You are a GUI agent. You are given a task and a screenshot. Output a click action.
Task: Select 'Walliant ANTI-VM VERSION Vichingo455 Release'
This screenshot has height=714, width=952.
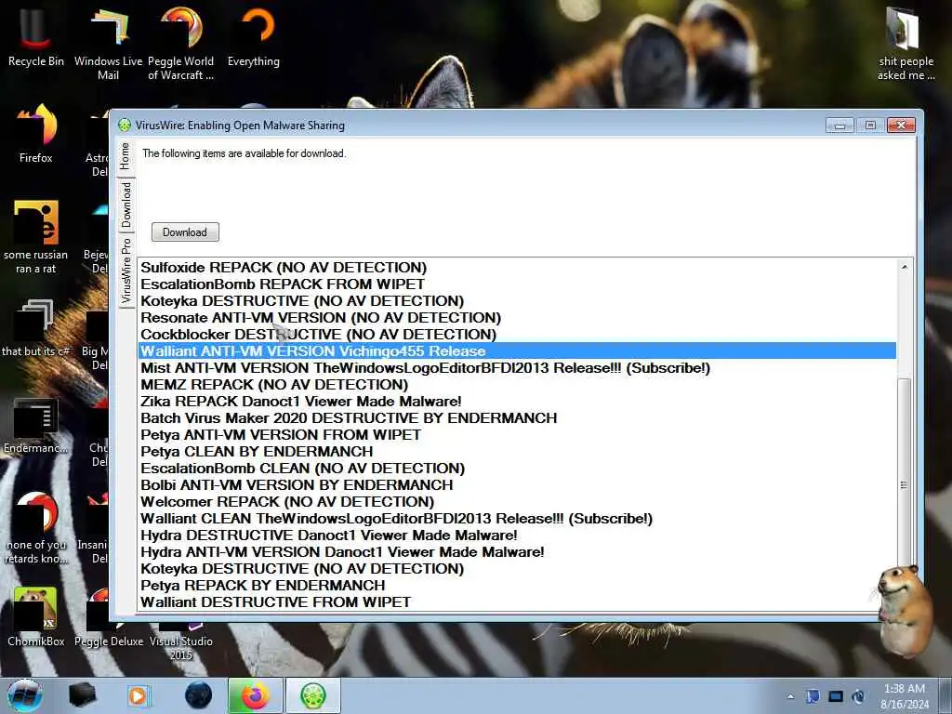coord(517,350)
